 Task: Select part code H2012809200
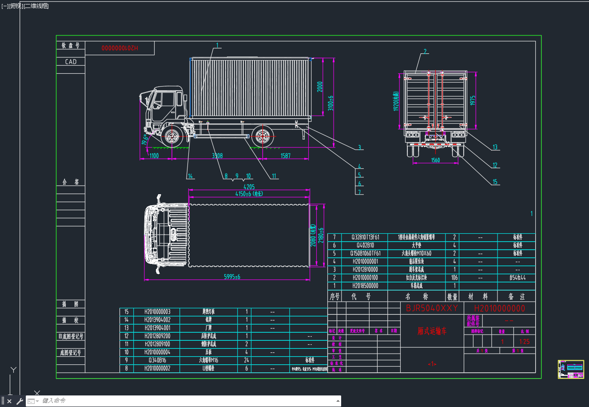click(x=157, y=336)
